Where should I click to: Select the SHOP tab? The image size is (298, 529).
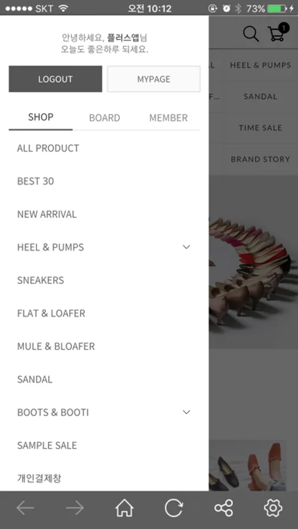(x=41, y=118)
